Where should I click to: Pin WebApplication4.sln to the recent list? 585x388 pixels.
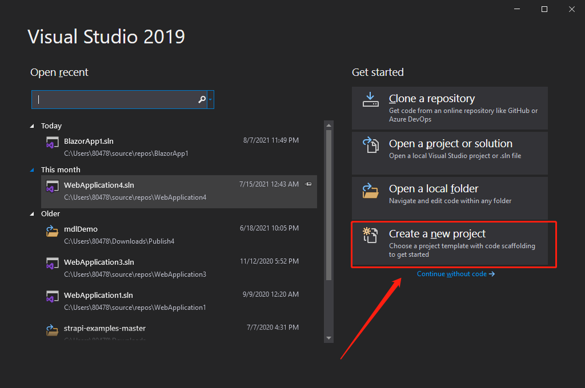[308, 184]
